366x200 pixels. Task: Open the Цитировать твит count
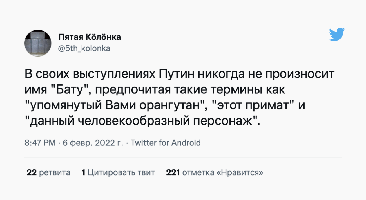pos(121,172)
